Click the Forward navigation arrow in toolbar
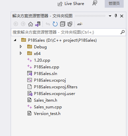The height and width of the screenshot is (136, 128). 23,24
